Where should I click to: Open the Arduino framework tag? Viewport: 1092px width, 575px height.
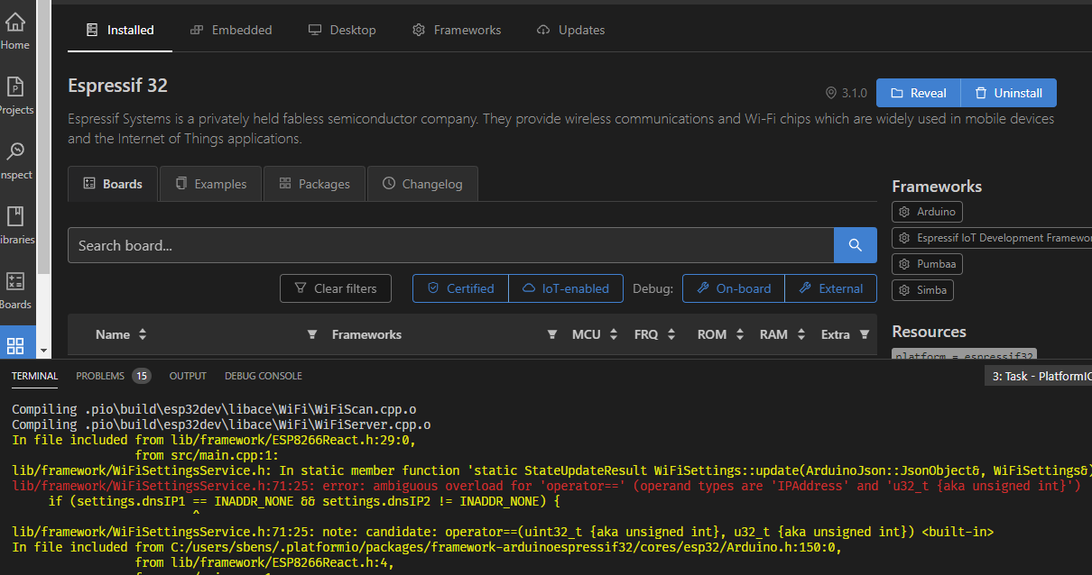coord(927,212)
